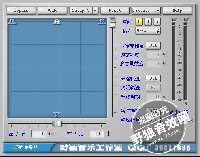200x157 pixels.
Task: Click the left/right horizontal slider handle
Action: [x=57, y=124]
